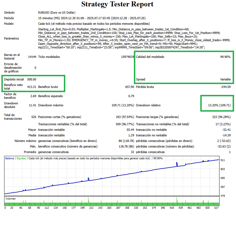This screenshot has width=236, height=226.
Task: Select the Transacciones rentables value 509 (96.77%)
Action: click(x=125, y=124)
